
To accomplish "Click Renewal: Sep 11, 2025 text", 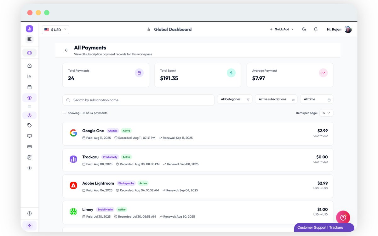I will tap(178, 138).
